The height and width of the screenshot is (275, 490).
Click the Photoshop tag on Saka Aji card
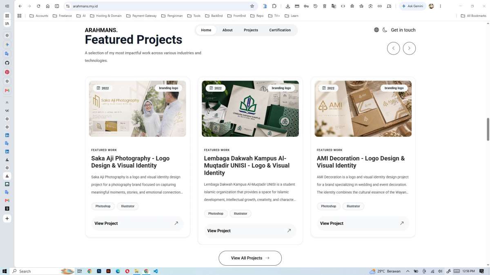[x=103, y=206]
